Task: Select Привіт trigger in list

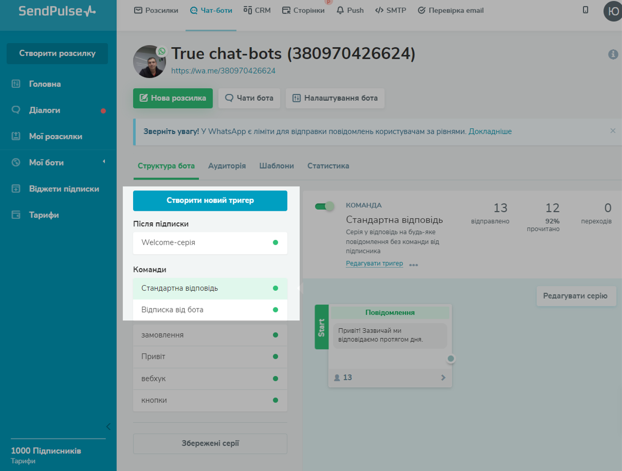Action: coord(210,356)
